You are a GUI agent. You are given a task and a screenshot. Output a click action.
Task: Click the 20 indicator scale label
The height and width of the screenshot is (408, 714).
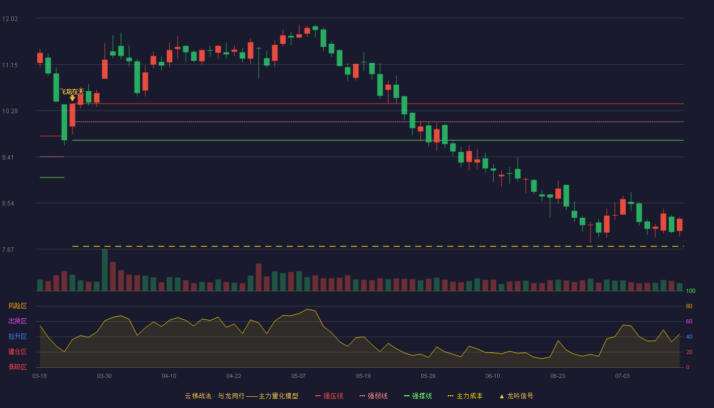point(689,352)
